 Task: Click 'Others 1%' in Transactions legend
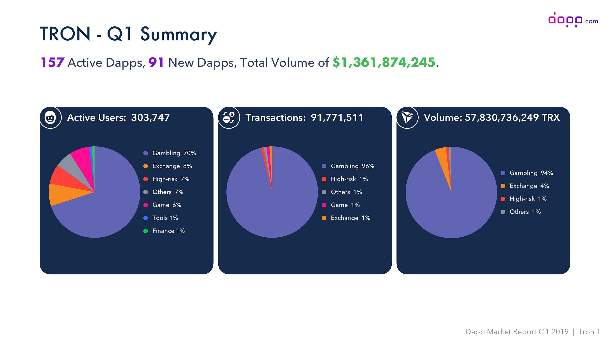pos(346,192)
